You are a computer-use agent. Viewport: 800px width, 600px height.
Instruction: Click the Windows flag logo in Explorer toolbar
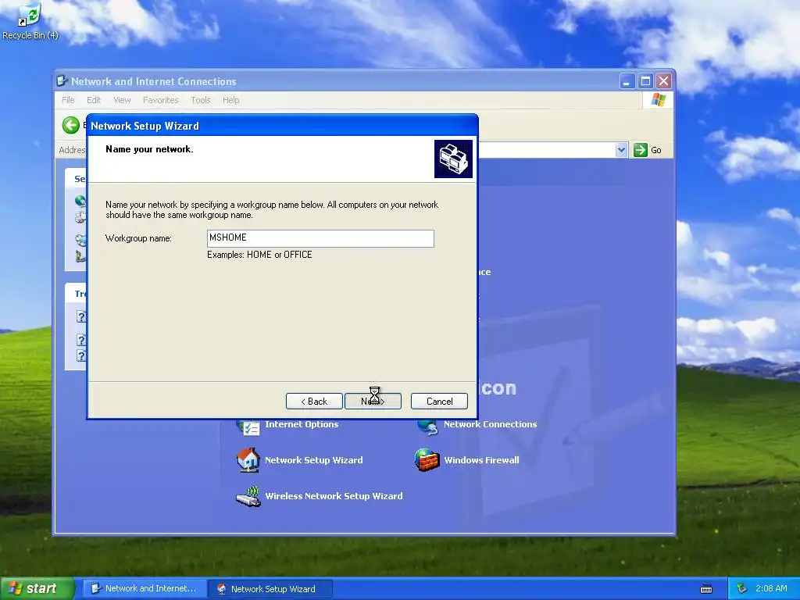(x=658, y=100)
